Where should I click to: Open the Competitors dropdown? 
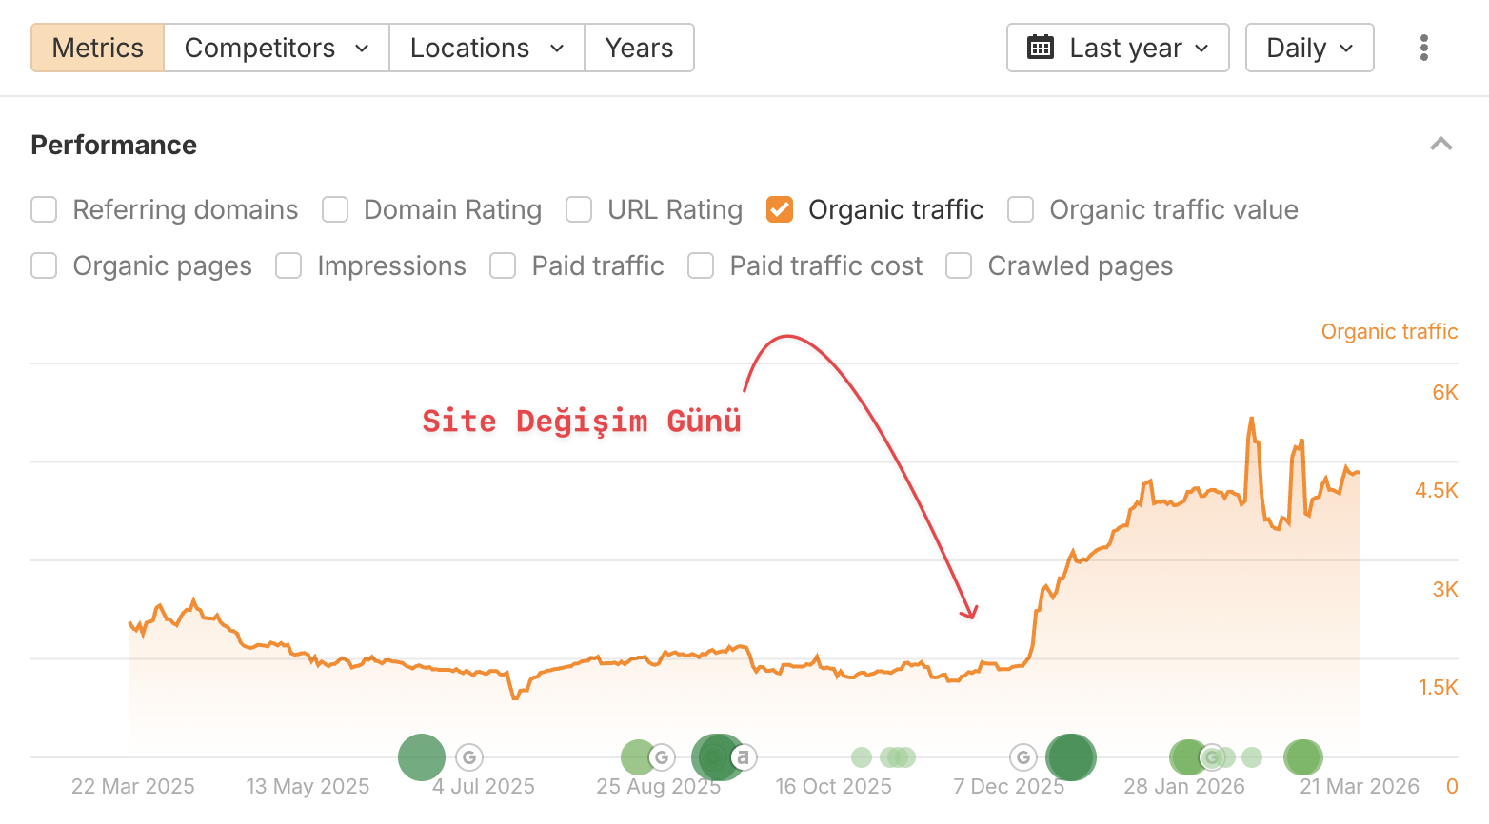275,47
